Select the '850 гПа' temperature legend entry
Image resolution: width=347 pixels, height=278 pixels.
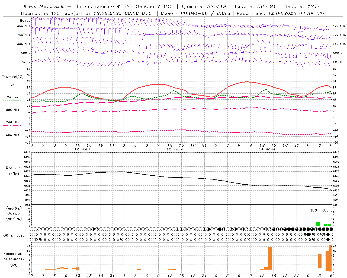[x=13, y=110]
